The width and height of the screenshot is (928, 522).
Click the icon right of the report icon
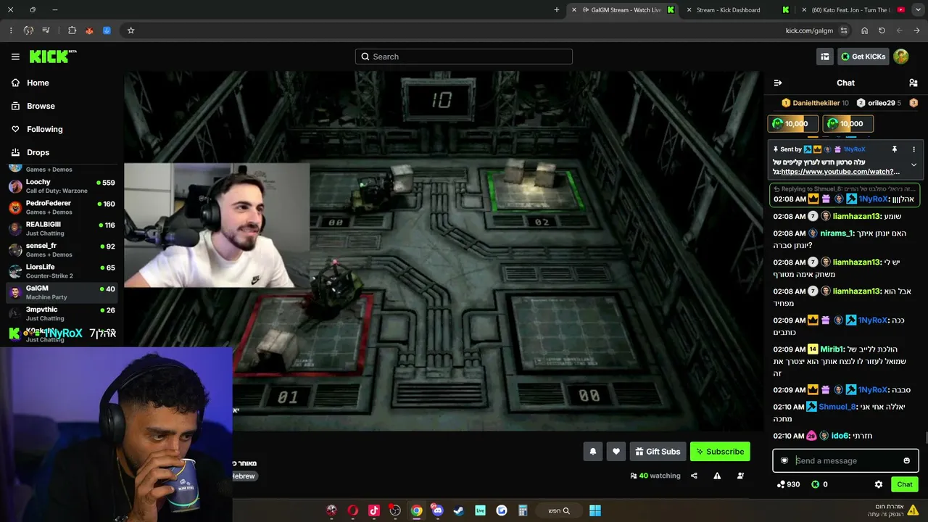coord(740,476)
